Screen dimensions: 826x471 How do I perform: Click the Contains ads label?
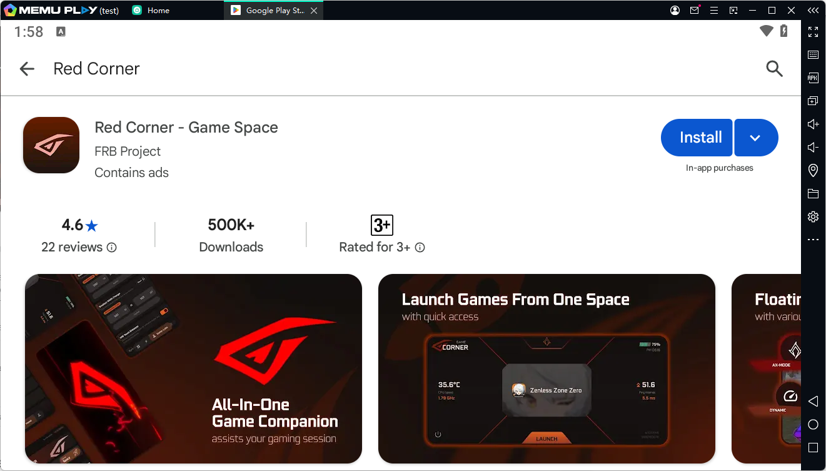coord(131,173)
